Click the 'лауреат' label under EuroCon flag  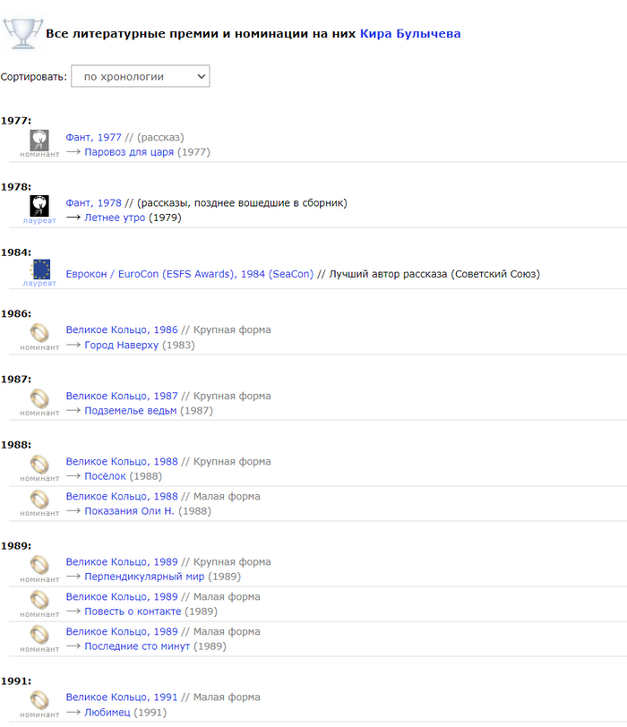coord(39,283)
